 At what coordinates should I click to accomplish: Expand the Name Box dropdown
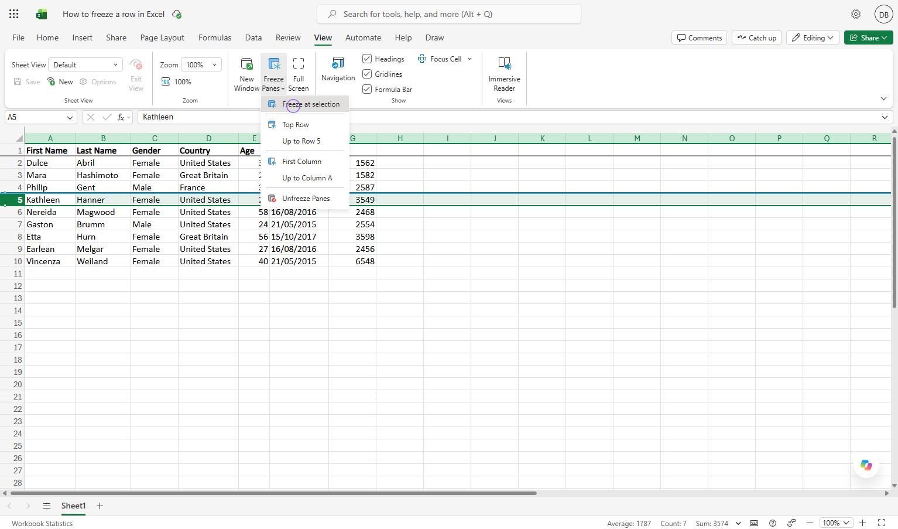[x=70, y=117]
